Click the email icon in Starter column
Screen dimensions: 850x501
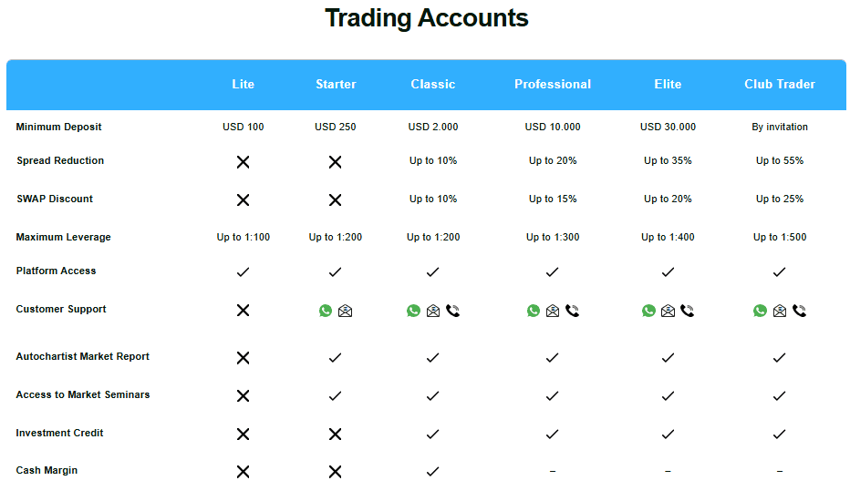point(345,311)
